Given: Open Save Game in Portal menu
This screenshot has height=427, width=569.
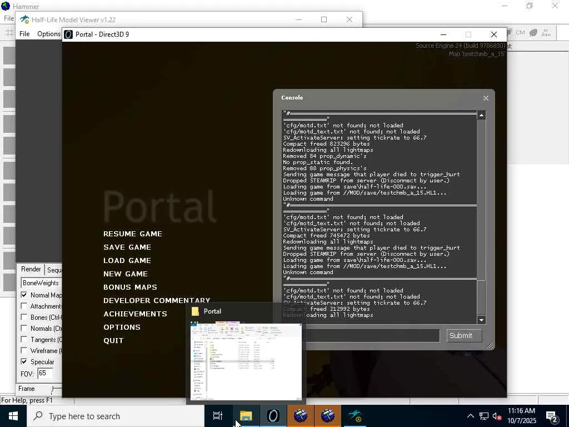Looking at the screenshot, I should tap(127, 247).
